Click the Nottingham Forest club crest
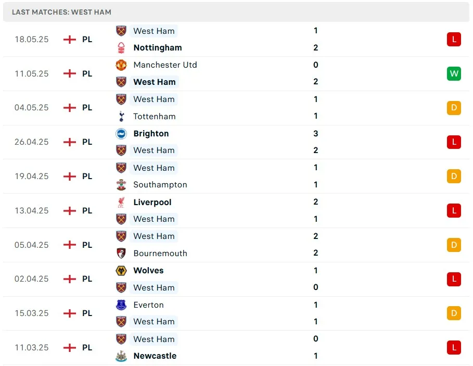473x366 pixels. tap(121, 47)
